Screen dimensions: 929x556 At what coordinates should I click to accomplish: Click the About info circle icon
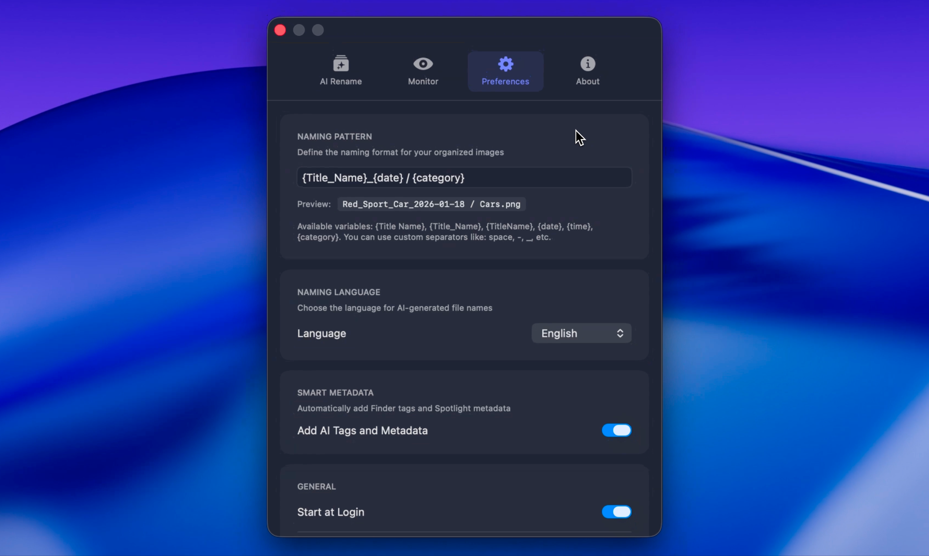[587, 64]
